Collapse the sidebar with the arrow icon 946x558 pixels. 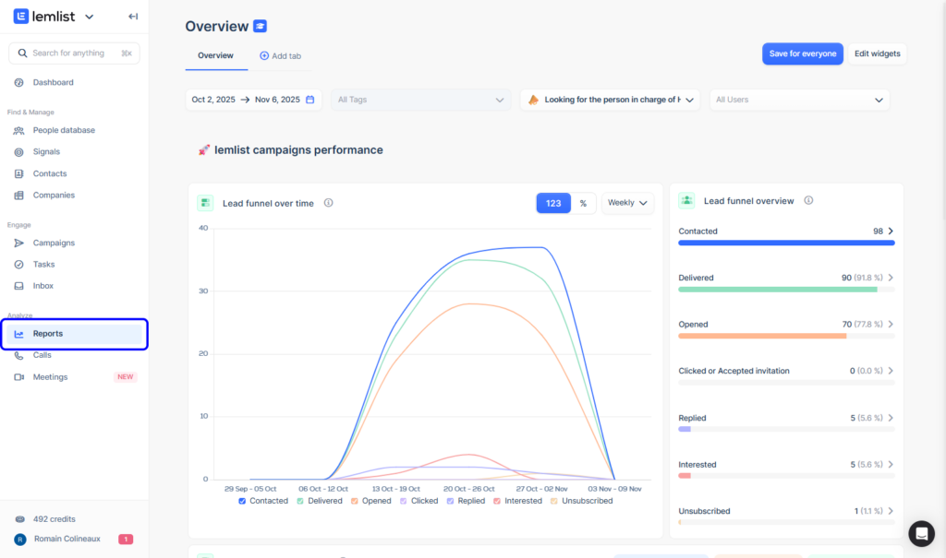pyautogui.click(x=132, y=16)
